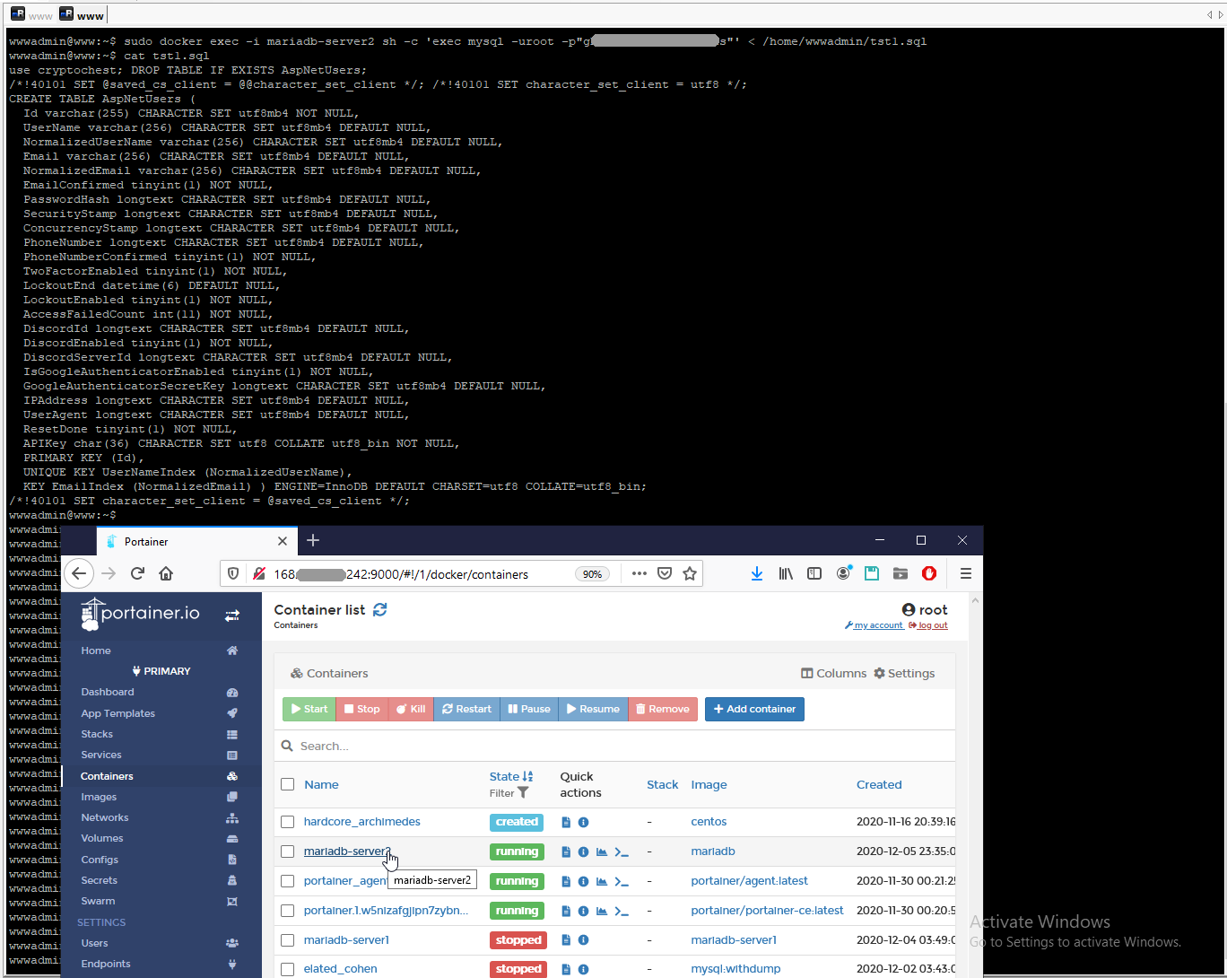This screenshot has width=1227, height=978.
Task: Click the teal save extension icon
Action: pos(872,573)
